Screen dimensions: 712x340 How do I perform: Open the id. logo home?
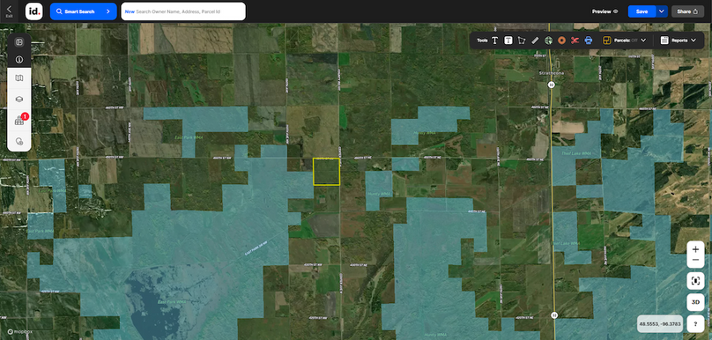[33, 11]
